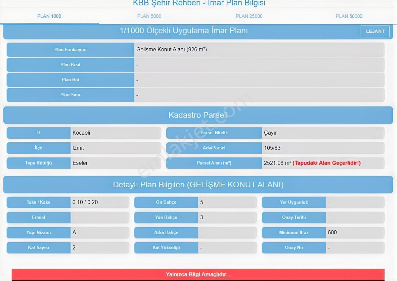Screen dimensions: 397x281
Task: Click the 'Plan Kısıt' label
Action: point(71,64)
